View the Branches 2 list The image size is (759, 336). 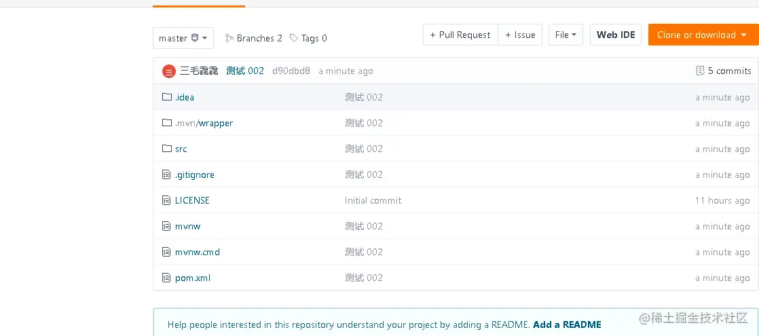click(x=254, y=38)
